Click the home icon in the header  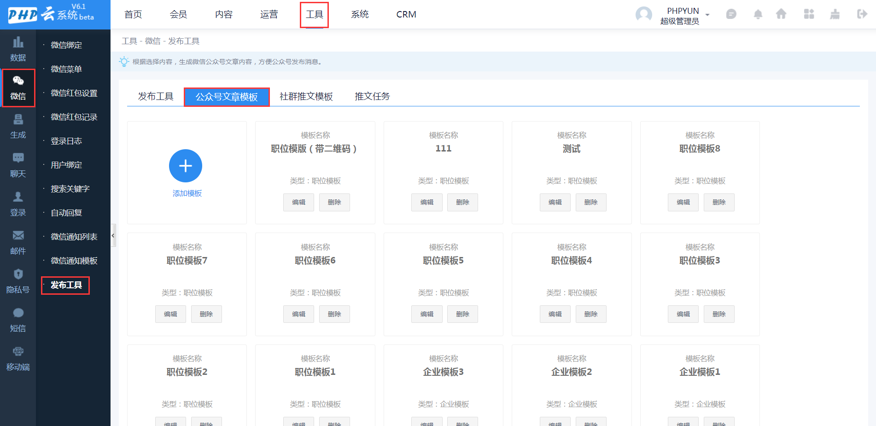click(781, 14)
